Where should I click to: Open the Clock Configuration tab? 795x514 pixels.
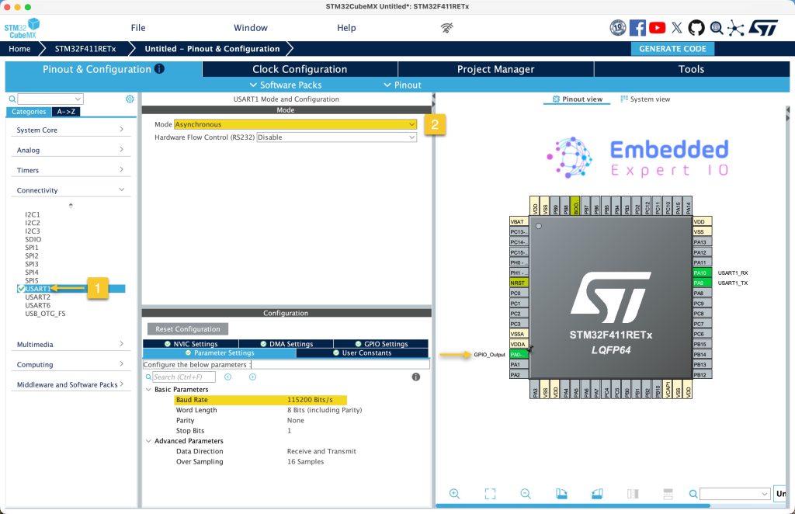300,69
